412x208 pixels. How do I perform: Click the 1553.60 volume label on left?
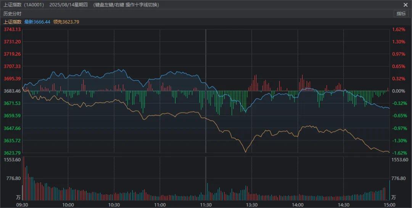click(12, 160)
